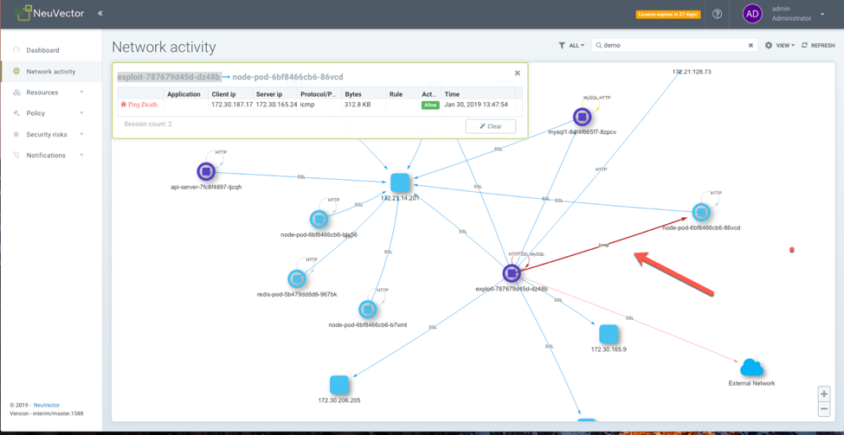Click the exploit-787679d45d-dz48b pod node
Image resolution: width=844 pixels, height=435 pixels.
coord(512,273)
